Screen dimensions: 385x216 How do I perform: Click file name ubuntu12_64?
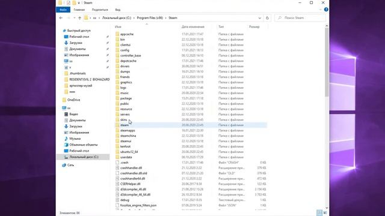pos(129,152)
